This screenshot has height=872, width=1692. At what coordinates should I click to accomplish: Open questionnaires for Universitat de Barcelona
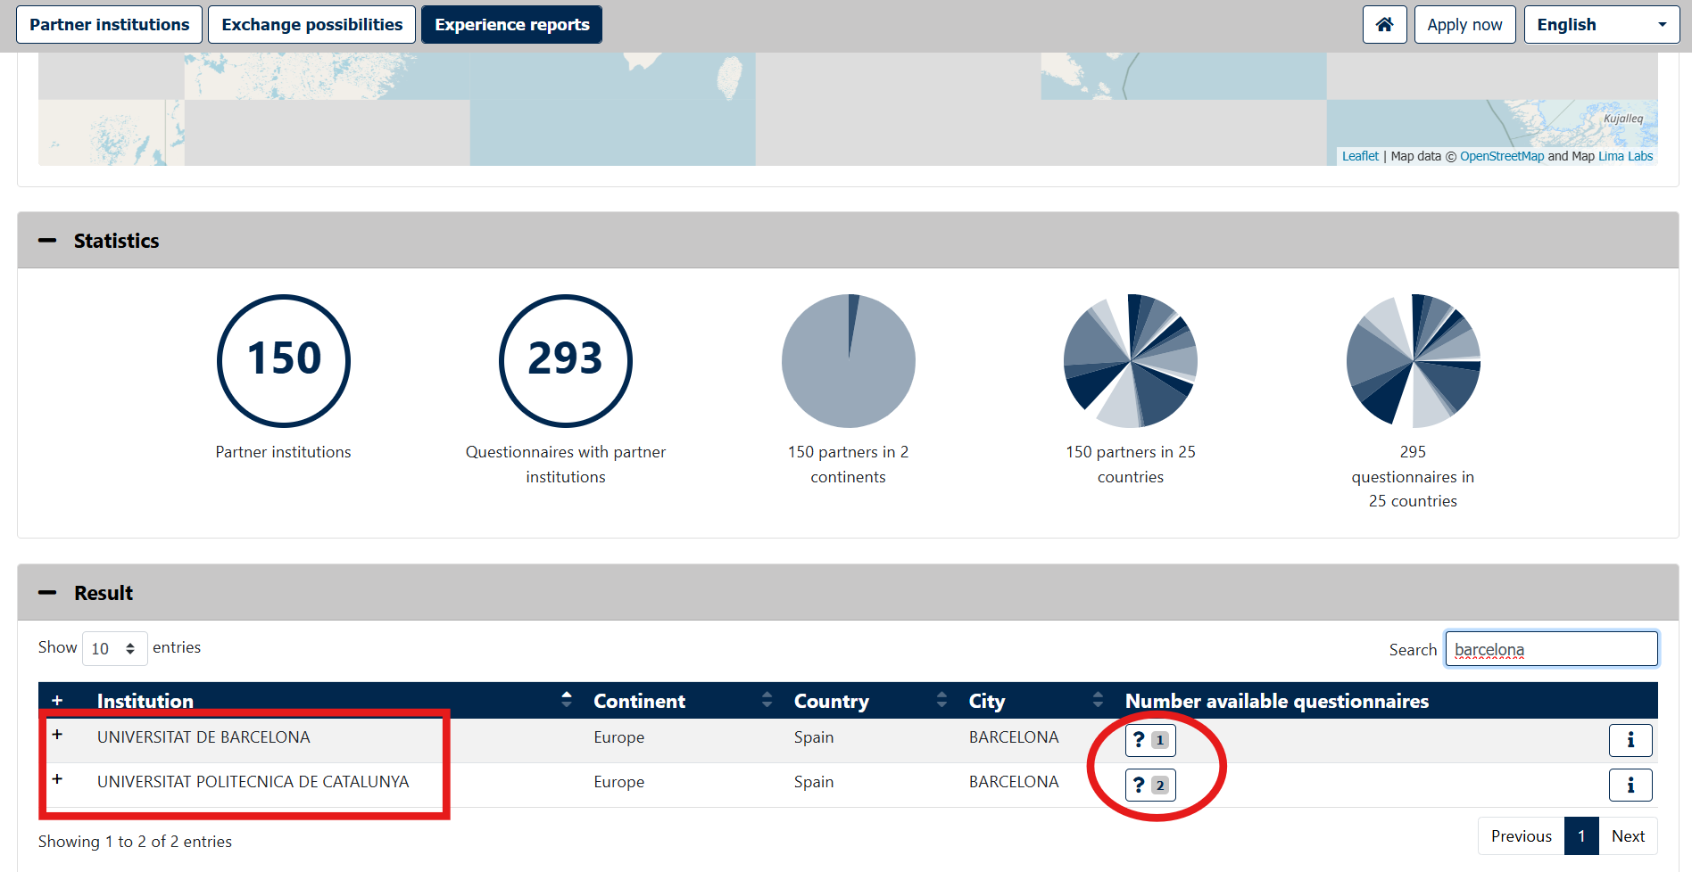[x=1150, y=740]
